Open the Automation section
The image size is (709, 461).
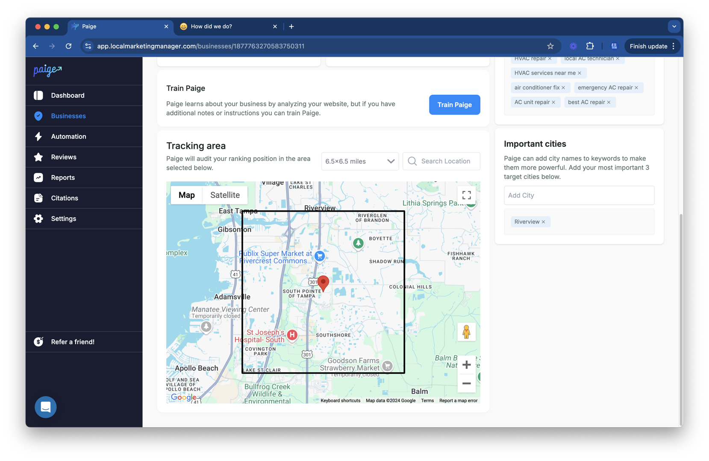68,136
